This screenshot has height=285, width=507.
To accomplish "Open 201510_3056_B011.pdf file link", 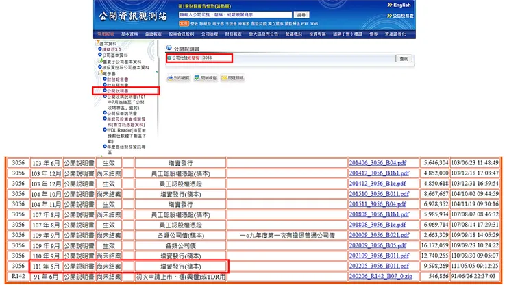I will tap(379, 194).
